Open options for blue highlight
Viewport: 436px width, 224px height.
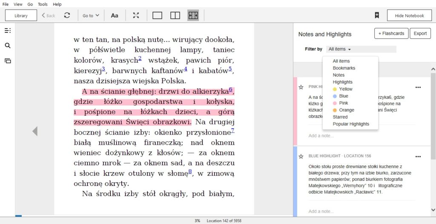(x=418, y=157)
